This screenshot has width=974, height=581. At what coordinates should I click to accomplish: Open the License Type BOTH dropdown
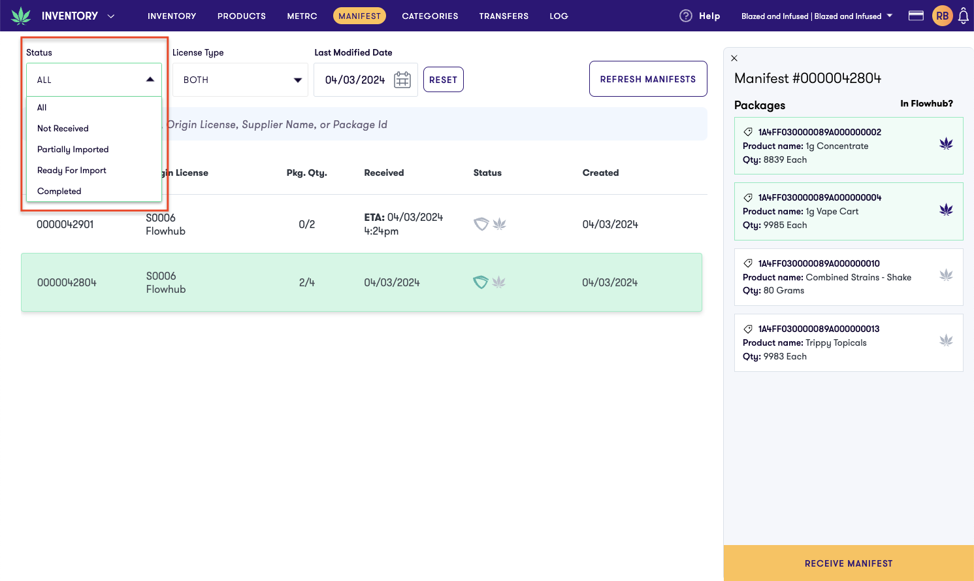[x=240, y=80]
